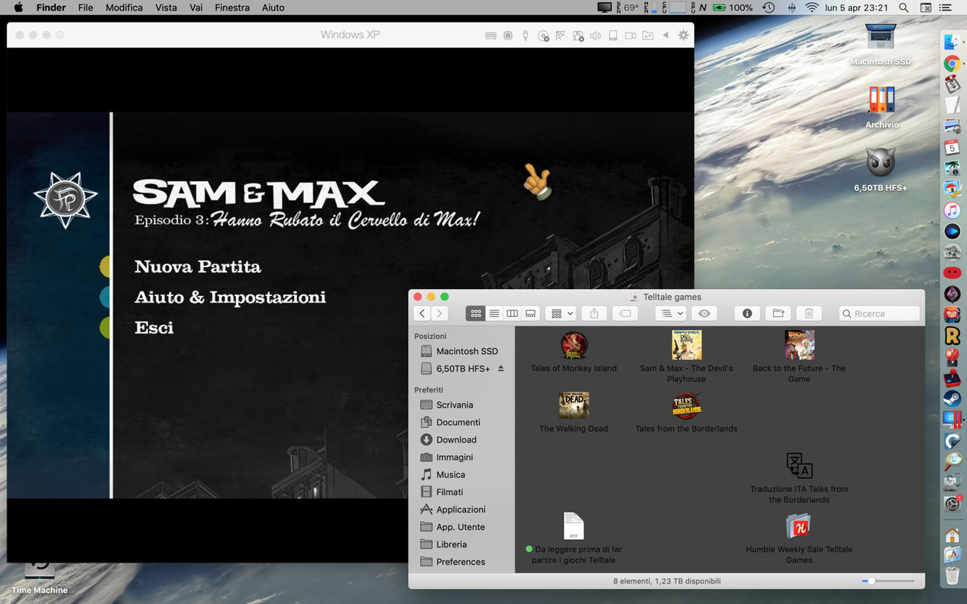Click the CD/DVD drive icon in Windows XP toolbar

pos(543,35)
